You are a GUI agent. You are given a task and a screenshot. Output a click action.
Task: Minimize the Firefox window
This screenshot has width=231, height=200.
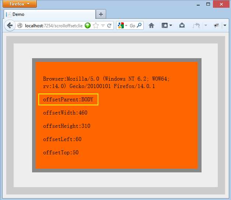point(198,4)
